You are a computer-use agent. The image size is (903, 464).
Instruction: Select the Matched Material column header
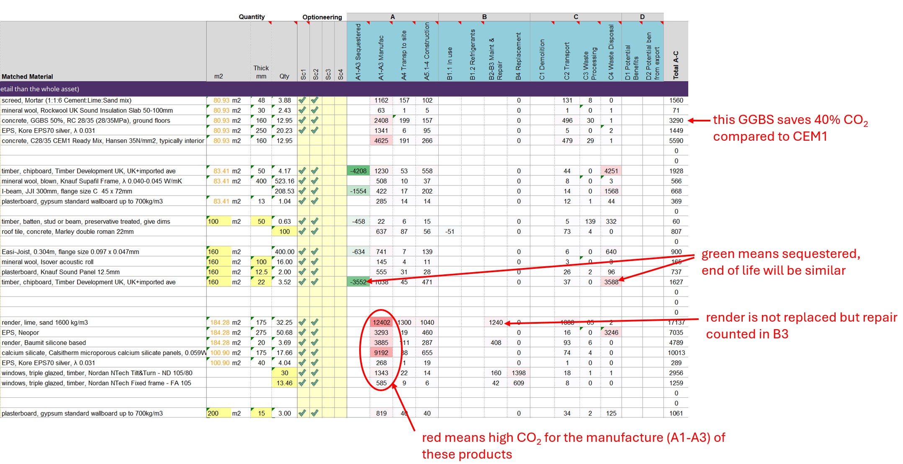[28, 77]
